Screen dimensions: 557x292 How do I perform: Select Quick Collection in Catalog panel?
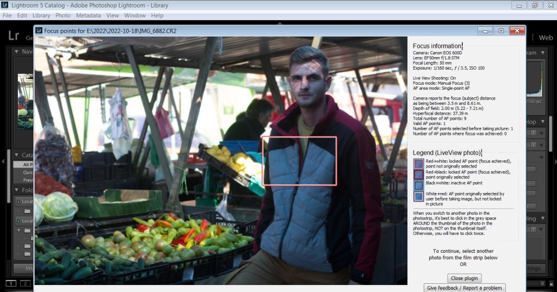coord(23,172)
